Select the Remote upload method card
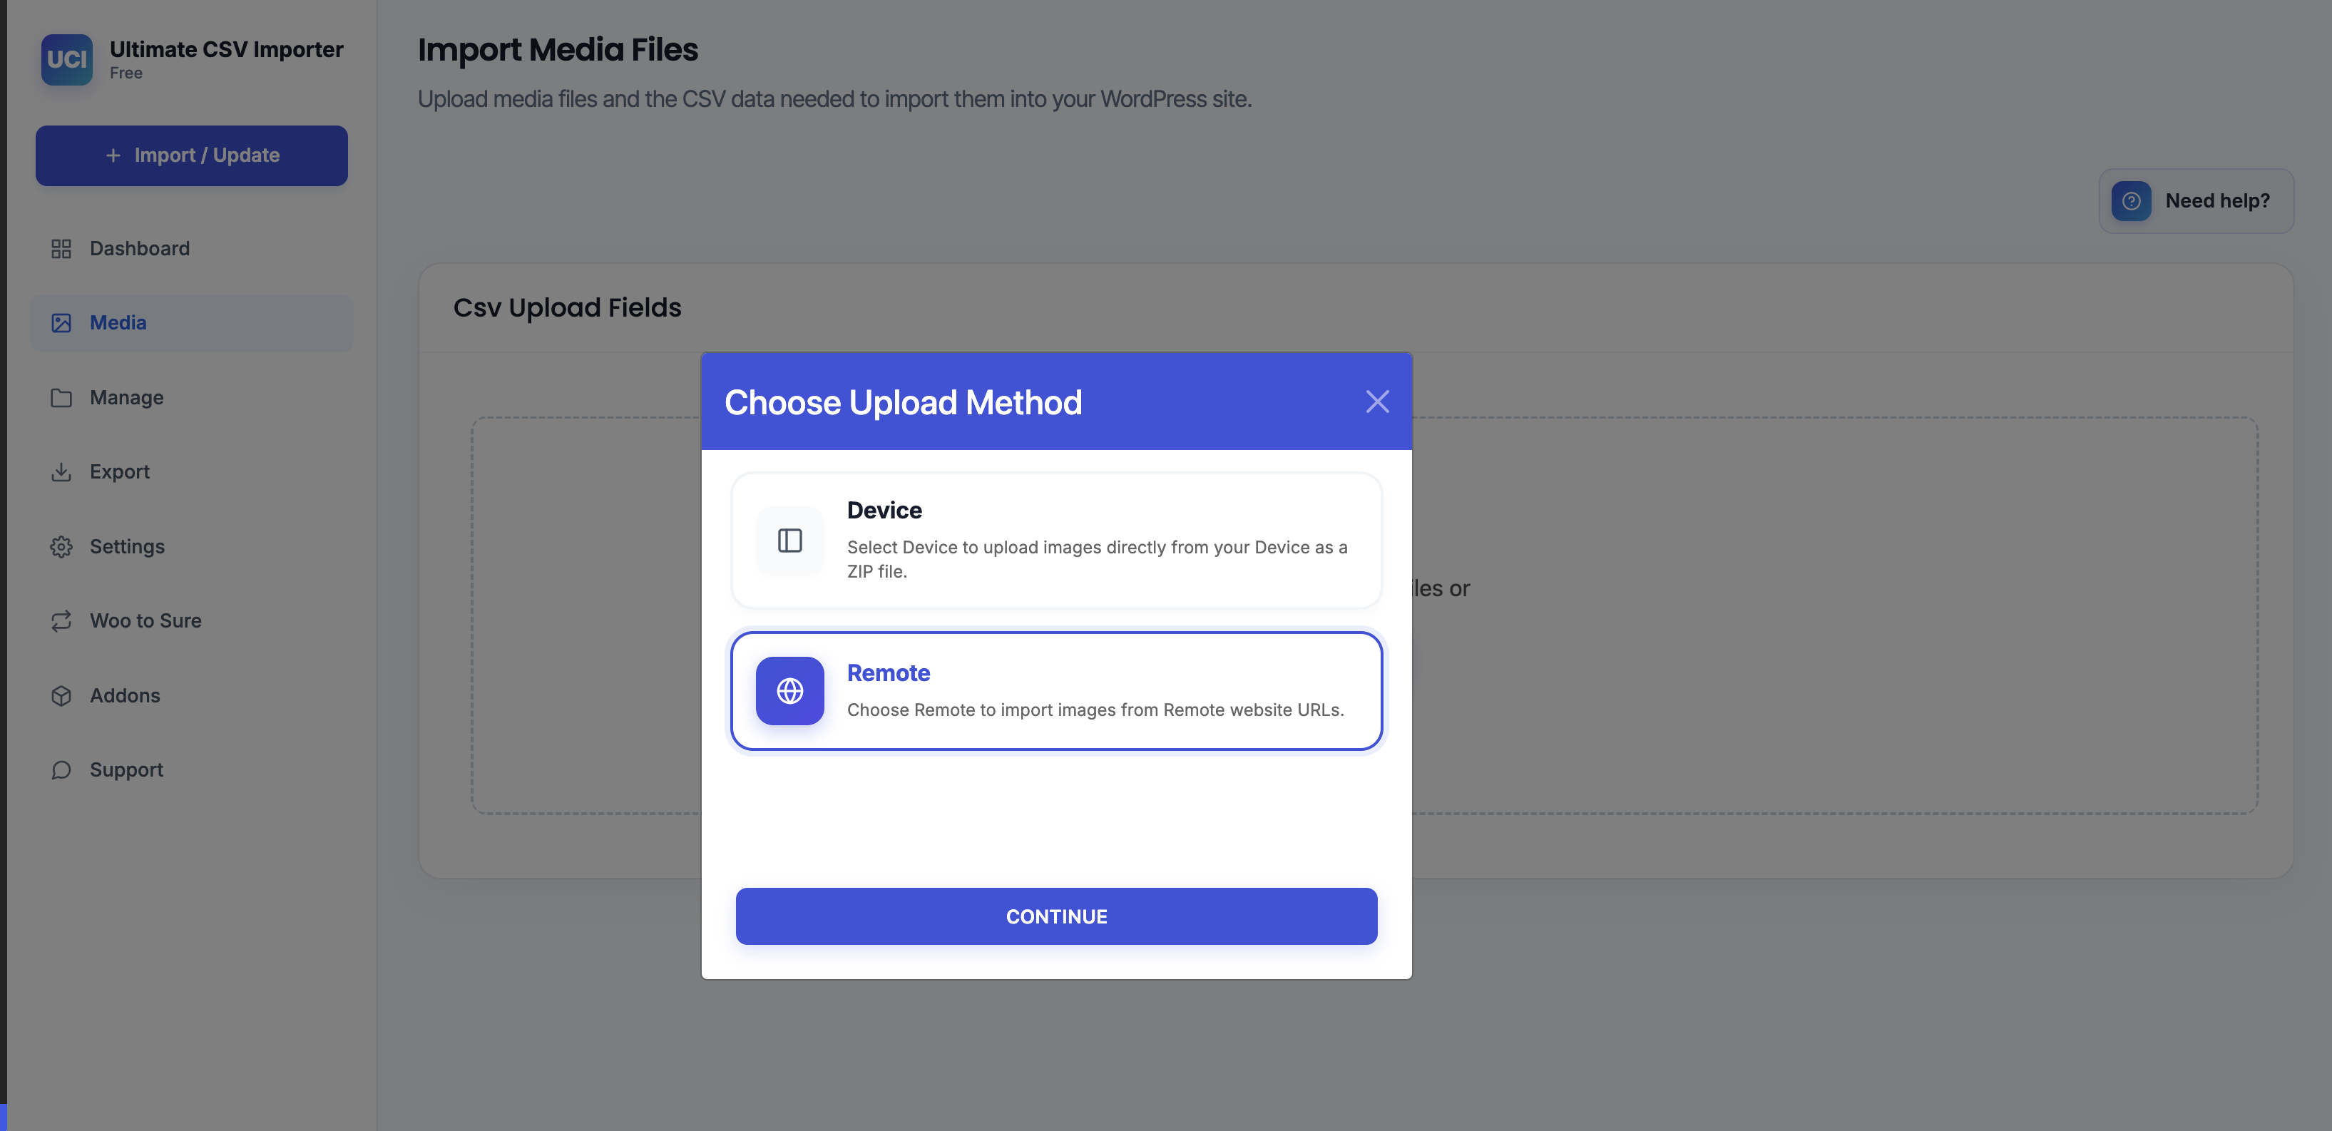This screenshot has width=2332, height=1131. (x=1056, y=691)
